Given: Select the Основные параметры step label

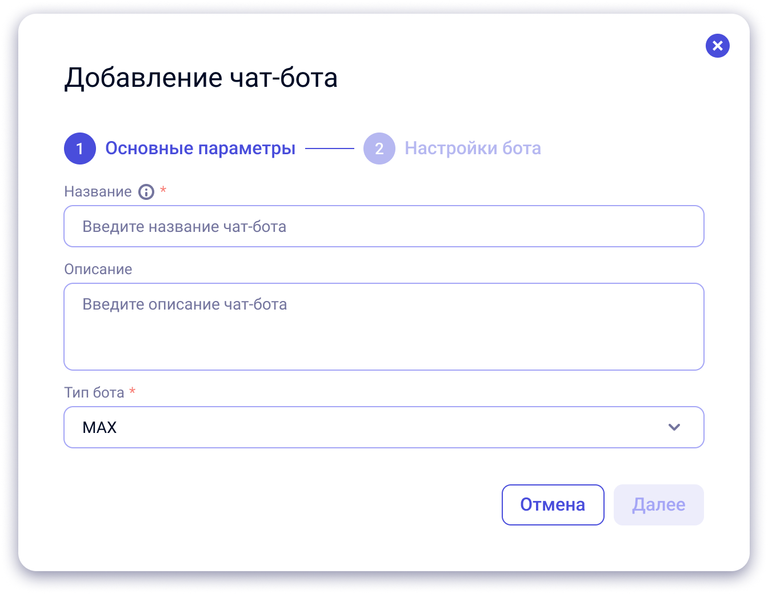Looking at the screenshot, I should [x=200, y=148].
